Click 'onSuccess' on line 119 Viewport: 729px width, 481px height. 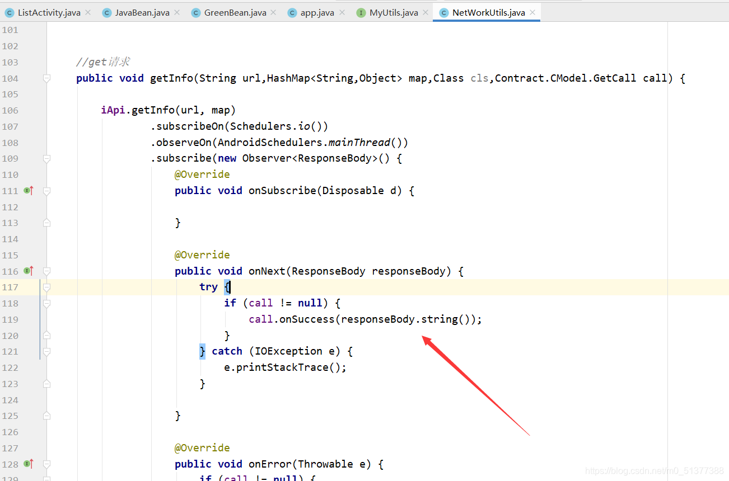[x=307, y=319]
